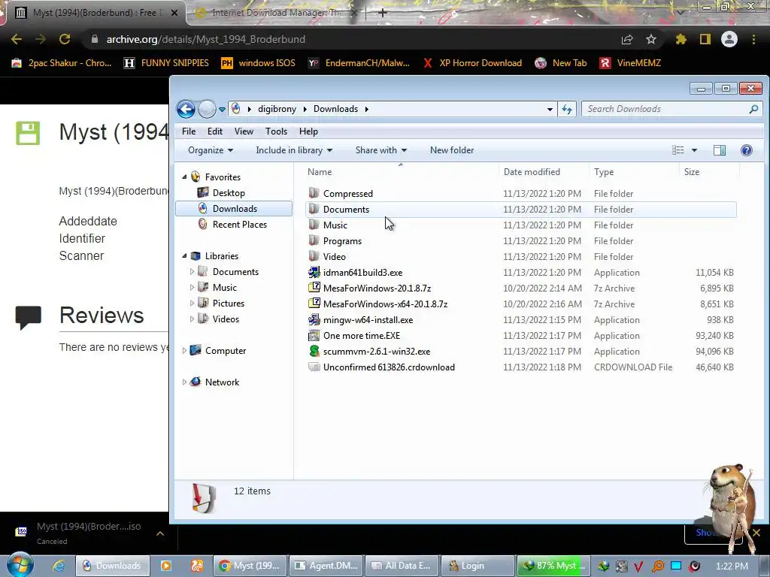
Task: Open the 87% Myst download taskbar item
Action: click(553, 566)
